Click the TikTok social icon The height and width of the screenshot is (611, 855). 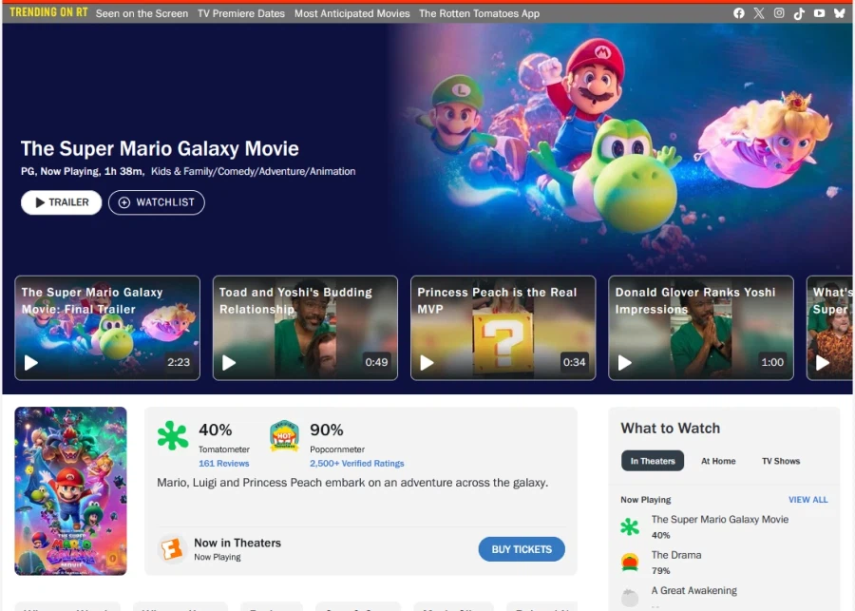[x=799, y=13]
